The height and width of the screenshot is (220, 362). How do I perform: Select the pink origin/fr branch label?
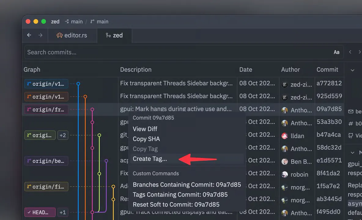tap(46, 109)
